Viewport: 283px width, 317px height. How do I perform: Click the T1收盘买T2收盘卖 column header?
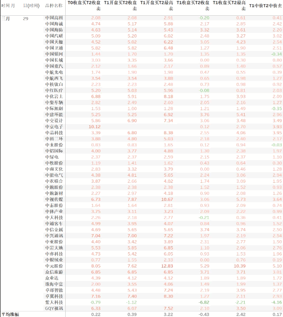coord(193,6)
